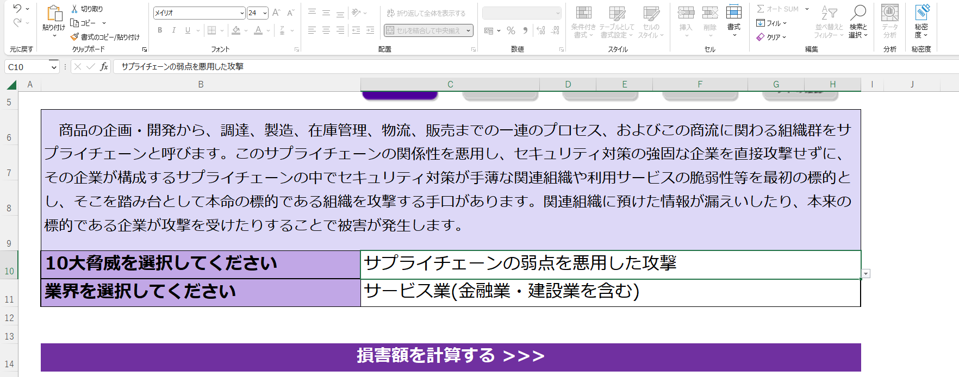Screen dimensions: 959x377
Task: Open Find & Select (検索と選択)
Action: 858,22
